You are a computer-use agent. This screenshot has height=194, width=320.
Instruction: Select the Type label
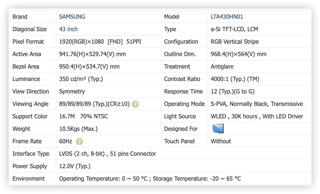(x=170, y=29)
